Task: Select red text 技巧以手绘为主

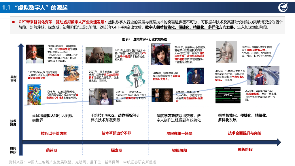Action: tap(54, 133)
